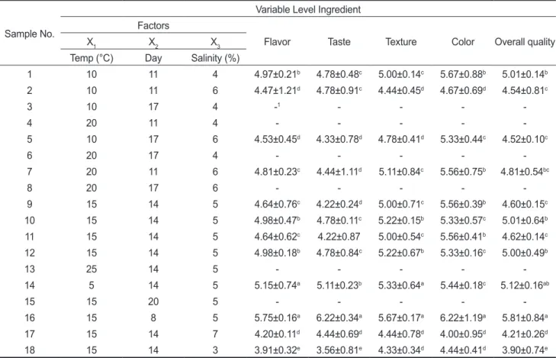Click overall quality 5.12±0.16

525,285
